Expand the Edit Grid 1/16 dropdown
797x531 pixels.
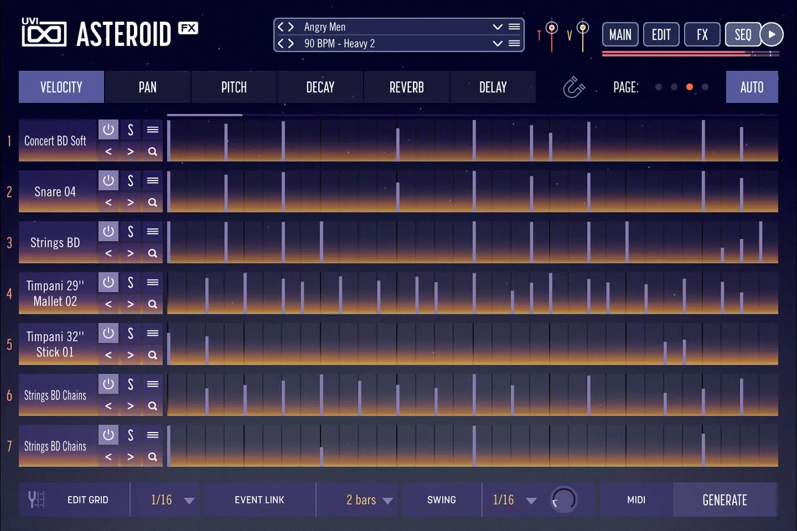pyautogui.click(x=189, y=500)
